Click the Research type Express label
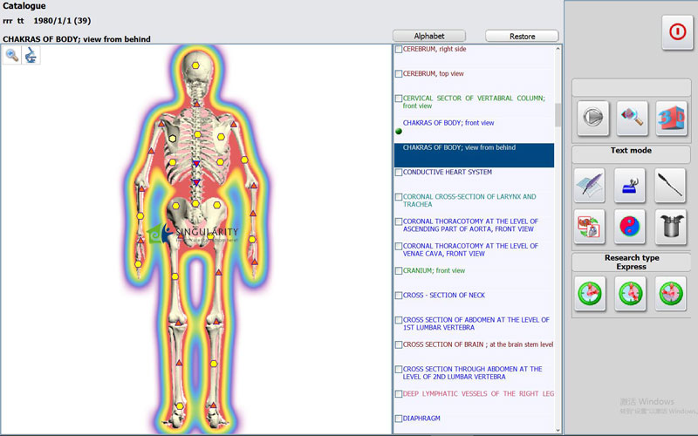The width and height of the screenshot is (698, 436). click(x=631, y=262)
